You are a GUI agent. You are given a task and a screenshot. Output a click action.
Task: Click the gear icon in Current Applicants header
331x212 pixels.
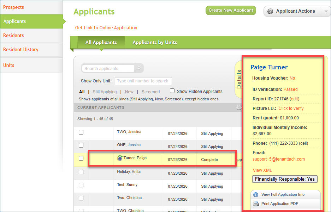(x=239, y=107)
